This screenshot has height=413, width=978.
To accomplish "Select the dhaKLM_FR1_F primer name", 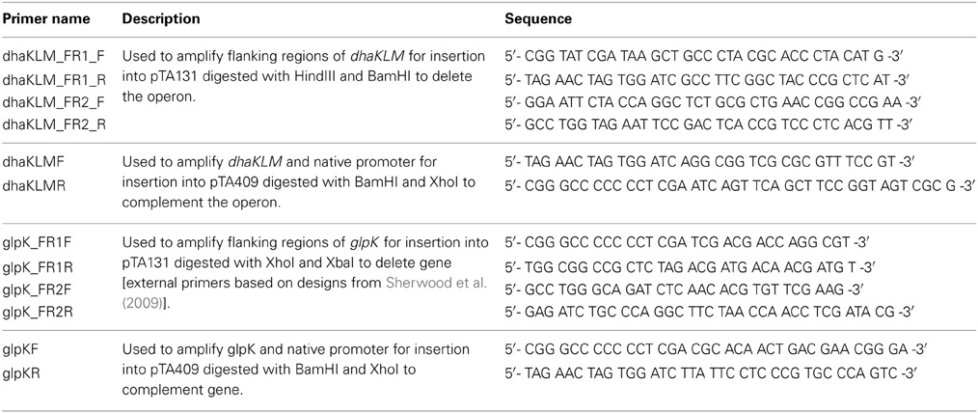I will (52, 57).
